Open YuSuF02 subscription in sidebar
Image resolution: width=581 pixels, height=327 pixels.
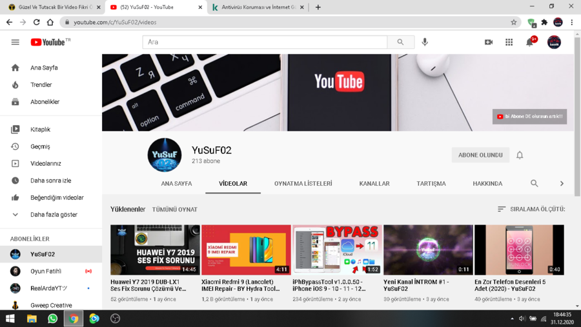tap(51, 254)
